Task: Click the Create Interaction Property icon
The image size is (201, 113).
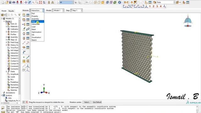Action: coord(24,20)
